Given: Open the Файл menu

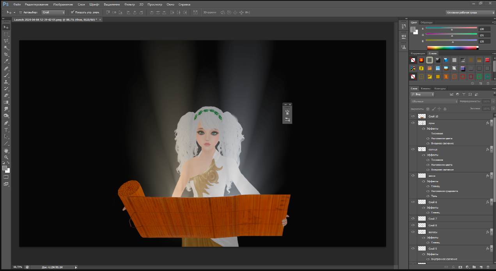Looking at the screenshot, I should (17, 4).
